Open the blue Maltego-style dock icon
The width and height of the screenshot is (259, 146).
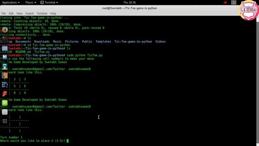click(4, 85)
